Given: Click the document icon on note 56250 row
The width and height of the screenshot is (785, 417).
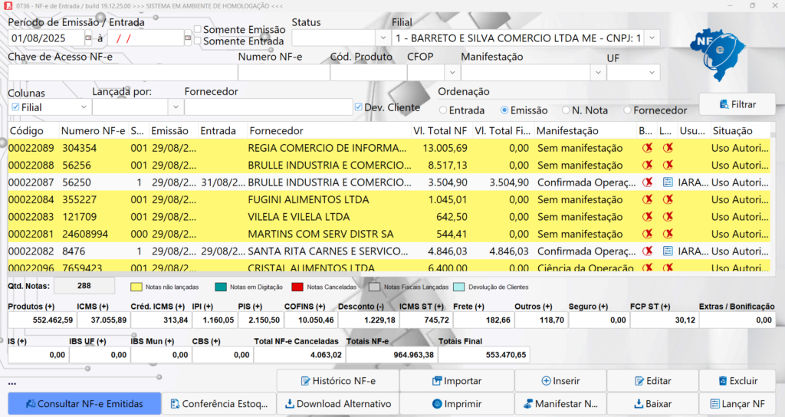Looking at the screenshot, I should click(668, 182).
